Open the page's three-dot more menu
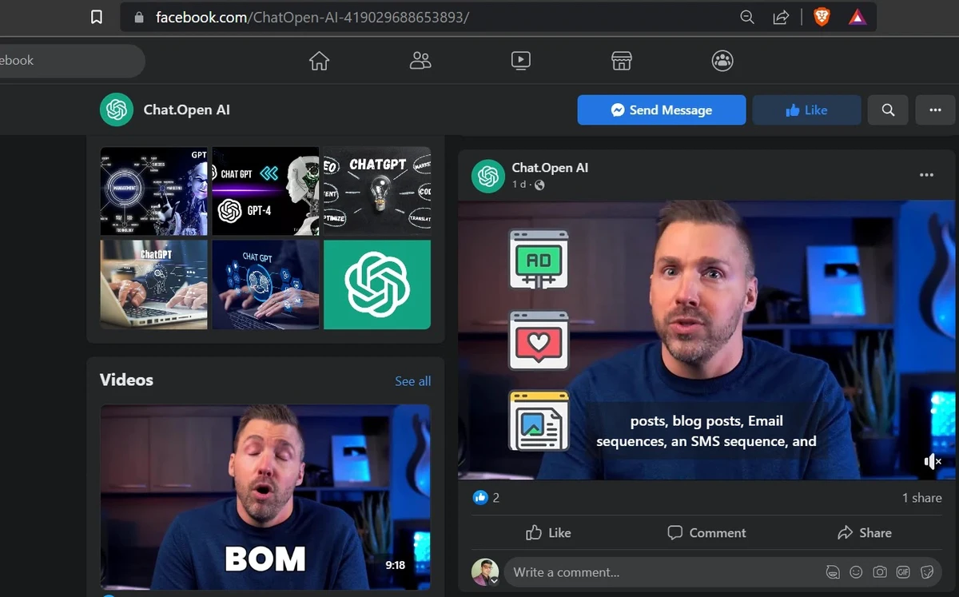 pyautogui.click(x=935, y=110)
